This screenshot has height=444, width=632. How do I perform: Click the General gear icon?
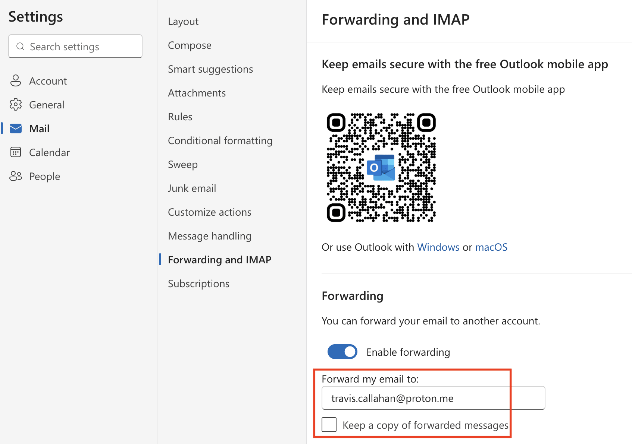coord(16,105)
